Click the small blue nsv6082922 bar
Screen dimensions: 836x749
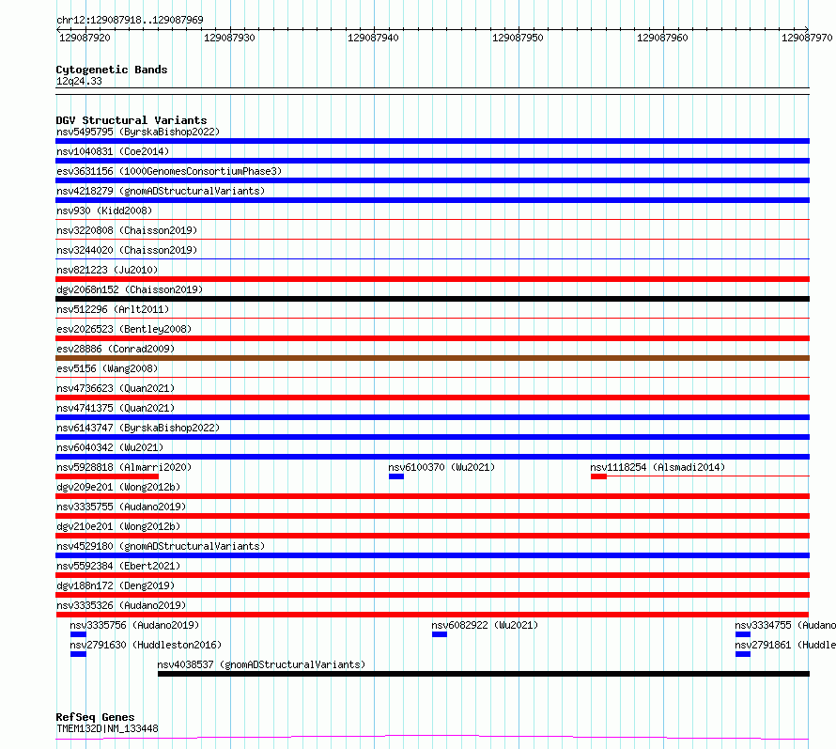click(x=440, y=634)
